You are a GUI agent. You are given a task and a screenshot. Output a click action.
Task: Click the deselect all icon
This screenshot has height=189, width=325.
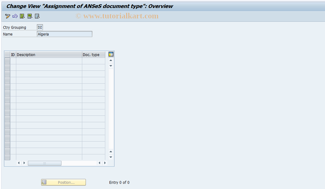point(37,16)
